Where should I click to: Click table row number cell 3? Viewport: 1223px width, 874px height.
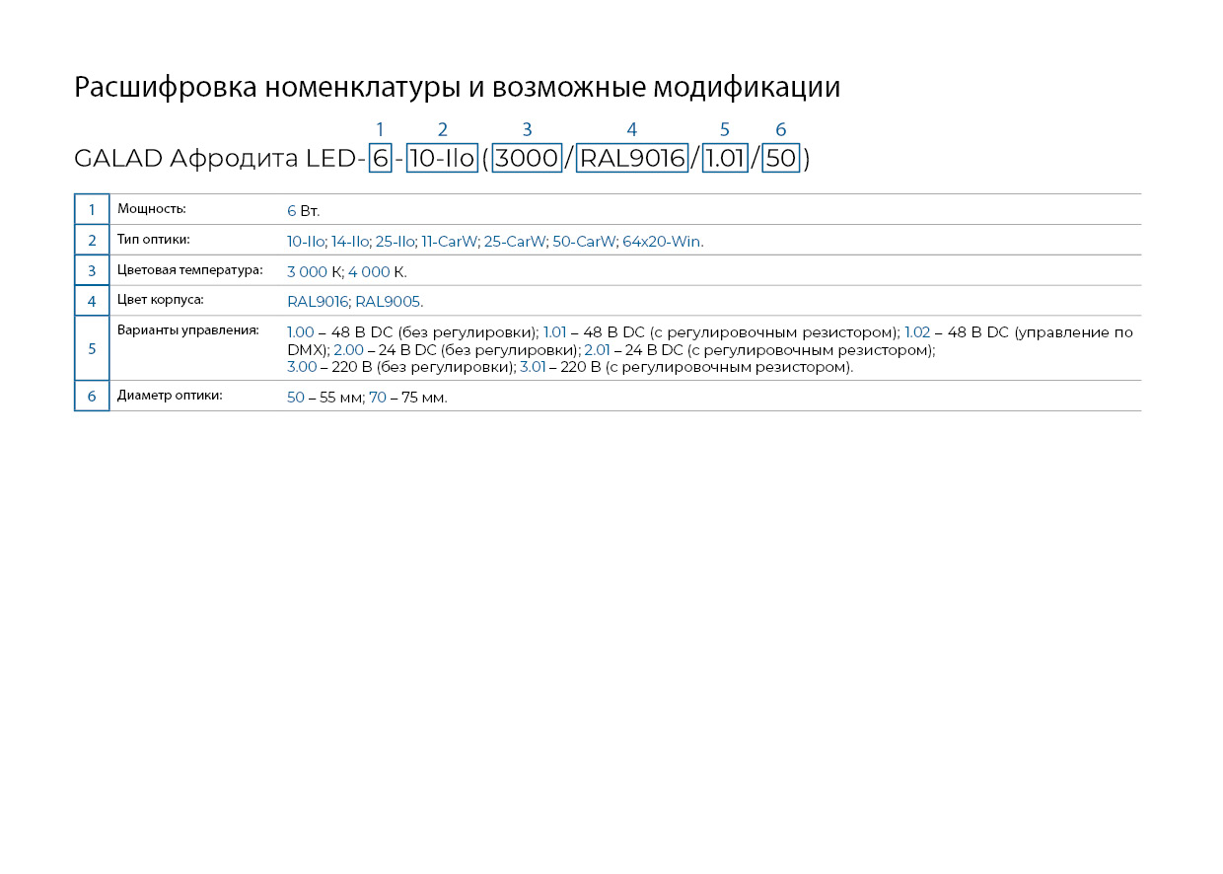coord(92,271)
